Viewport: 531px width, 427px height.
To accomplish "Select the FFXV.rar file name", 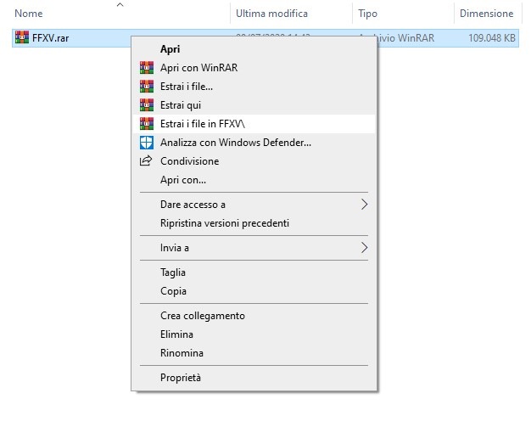I will coord(50,37).
